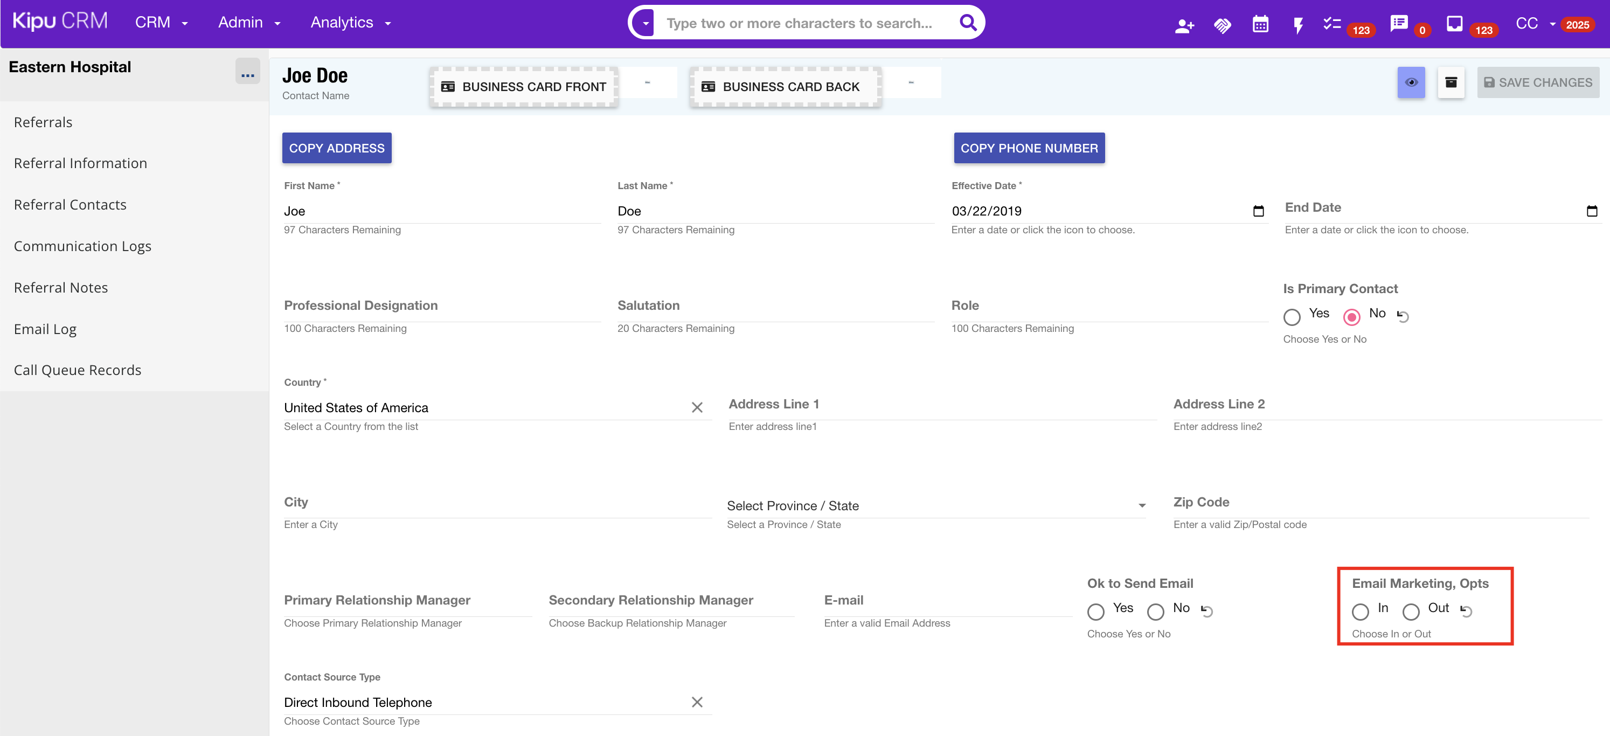
Task: Click the COPY ADDRESS button
Action: click(336, 148)
